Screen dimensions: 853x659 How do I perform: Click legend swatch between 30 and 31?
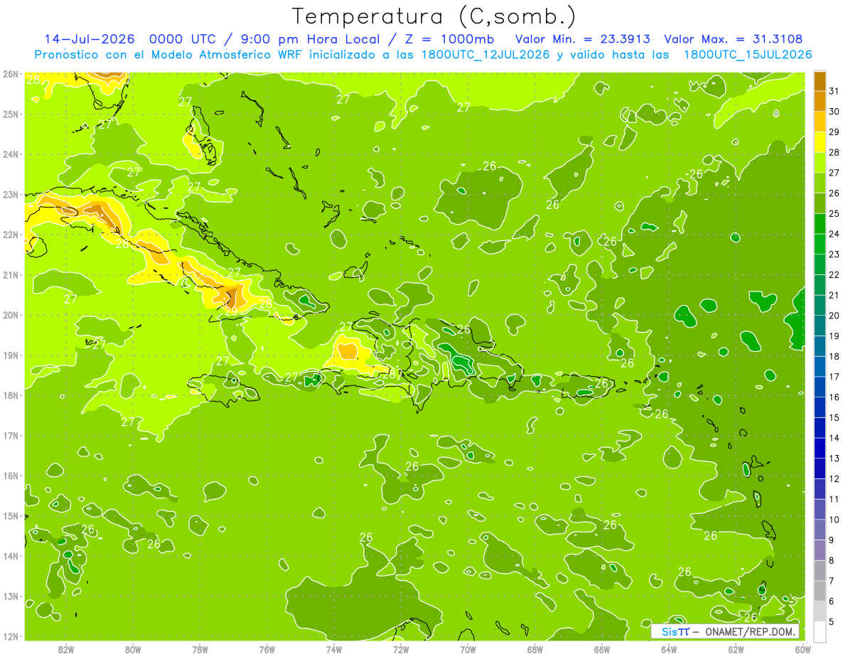tap(820, 101)
